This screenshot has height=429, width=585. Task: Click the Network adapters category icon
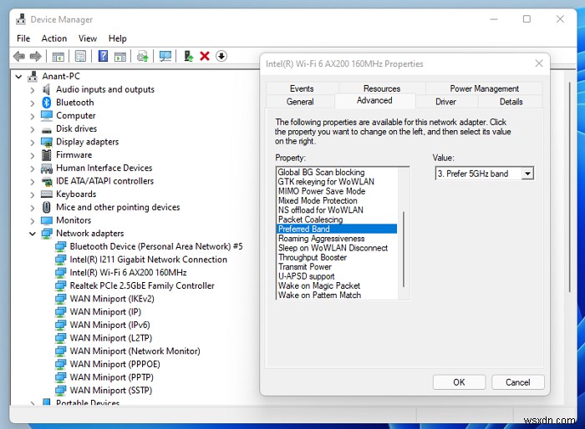pyautogui.click(x=46, y=234)
